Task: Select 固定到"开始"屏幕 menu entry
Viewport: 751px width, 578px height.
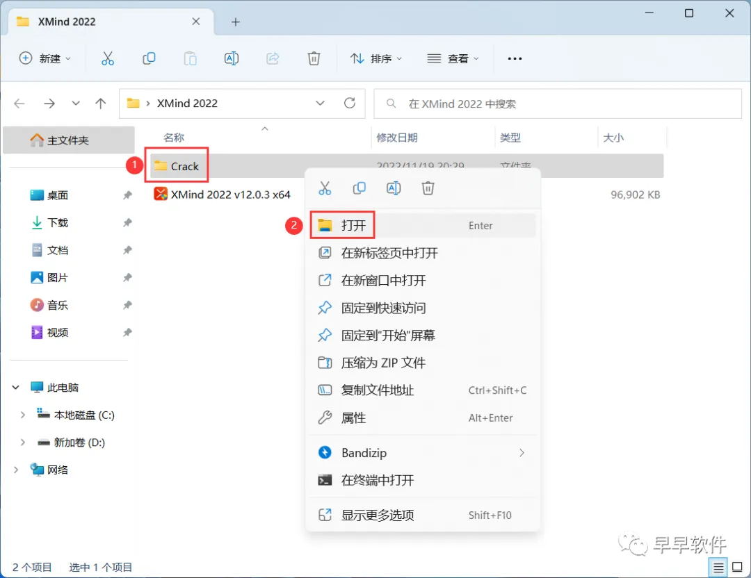Action: (423, 336)
